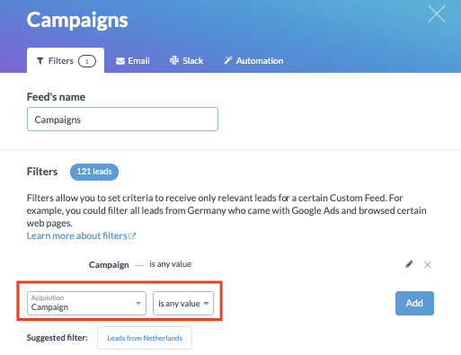461x355 pixels.
Task: Open the Automation tab
Action: pos(253,61)
